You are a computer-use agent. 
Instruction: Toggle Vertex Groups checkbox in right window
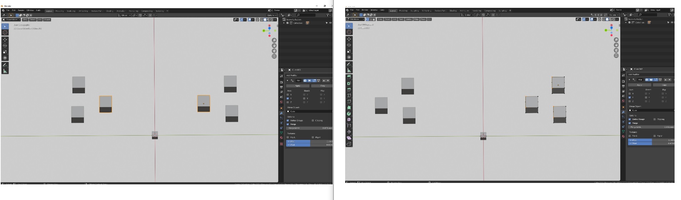(630, 119)
